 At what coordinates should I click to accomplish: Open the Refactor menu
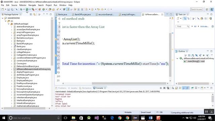(23, 5)
